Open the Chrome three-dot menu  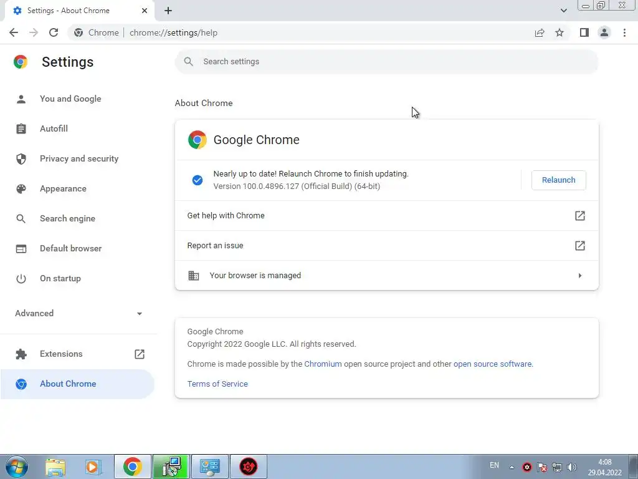click(624, 32)
